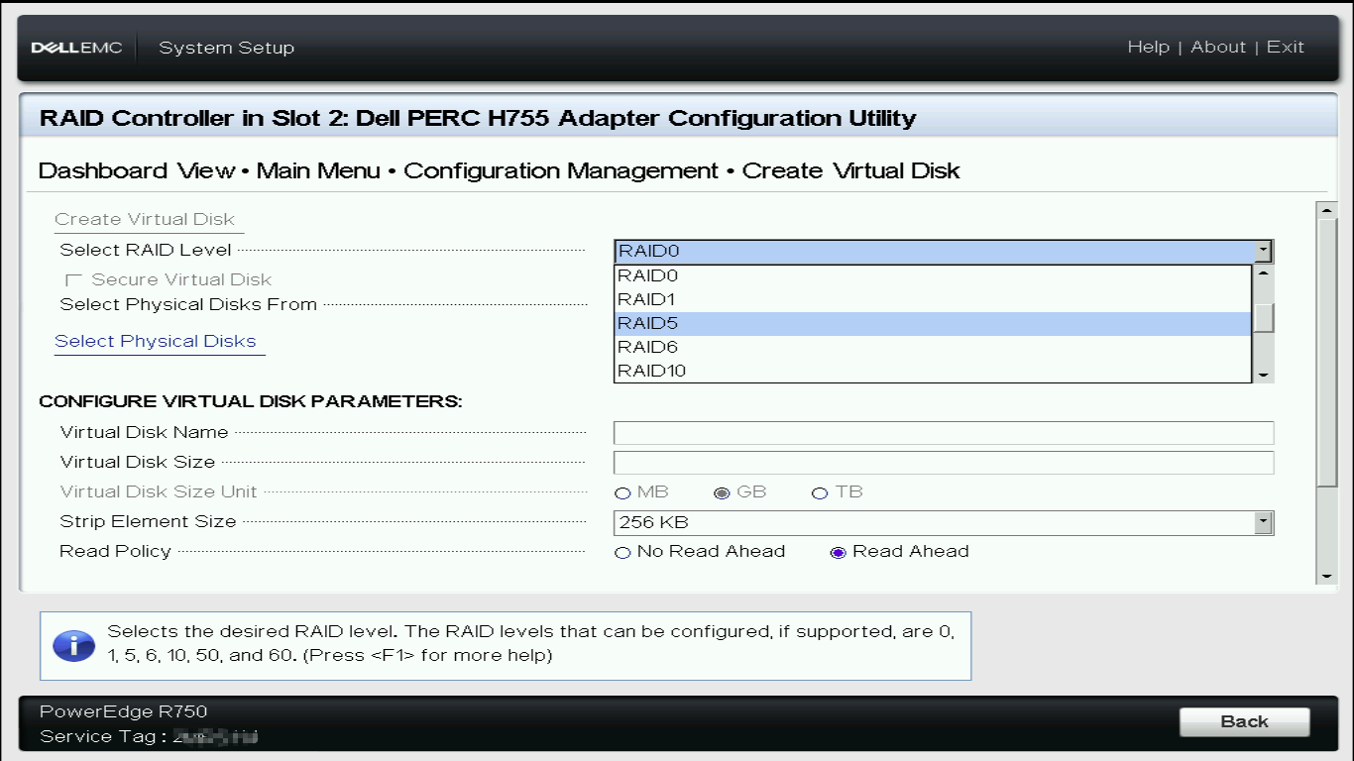Screen dimensions: 1354x761
Task: Click the RAID list scroll-up arrow
Action: 1263,273
